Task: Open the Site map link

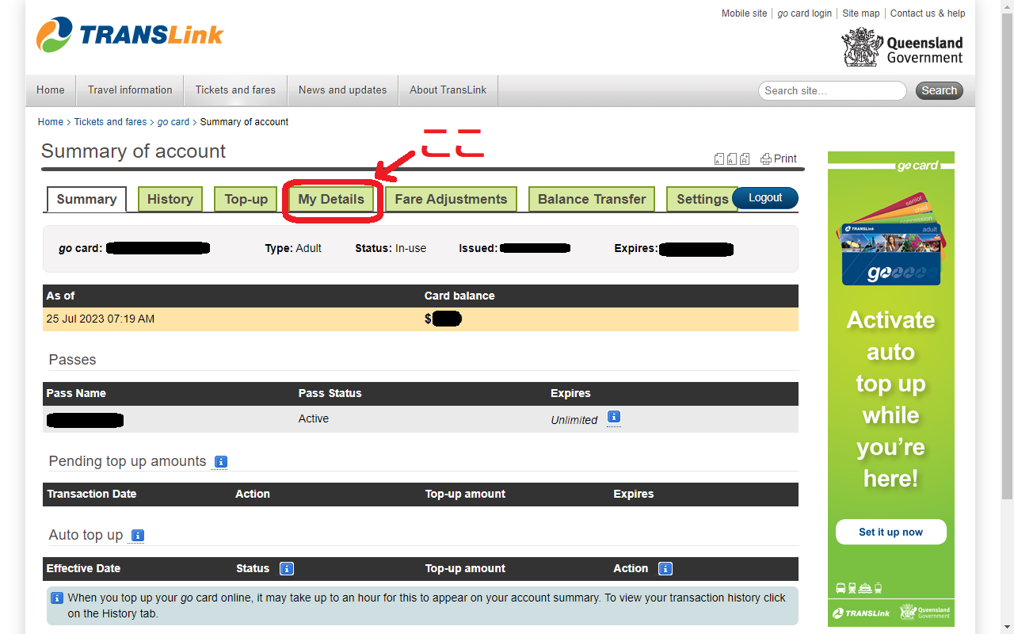Action: [861, 13]
